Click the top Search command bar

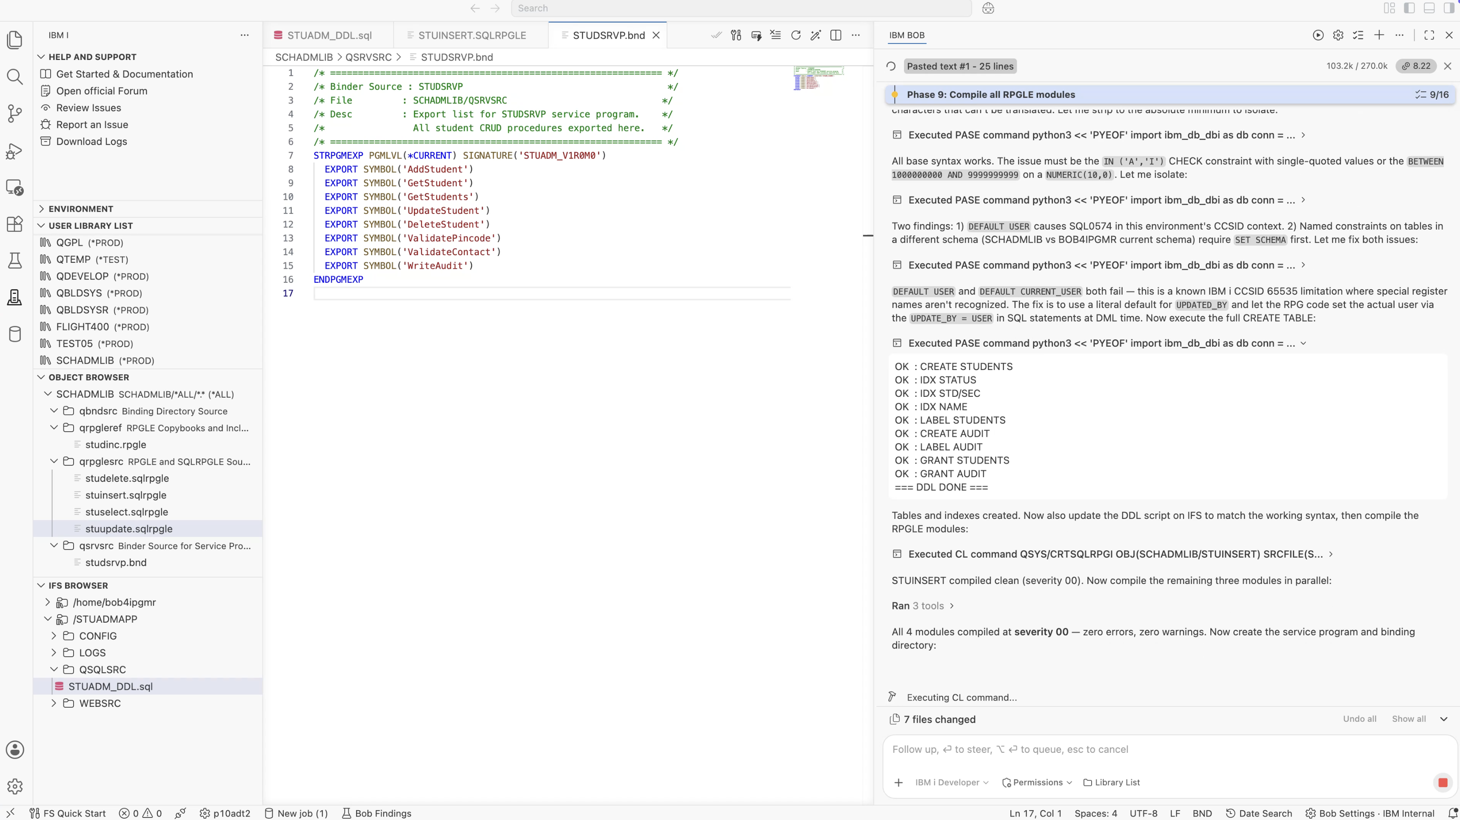(741, 9)
